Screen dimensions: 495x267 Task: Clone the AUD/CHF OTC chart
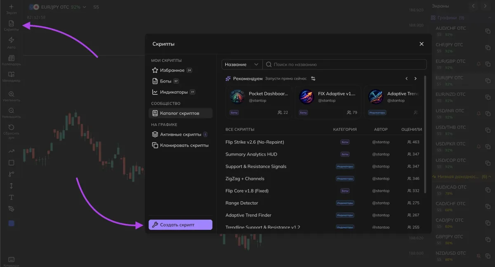pyautogui.click(x=488, y=31)
